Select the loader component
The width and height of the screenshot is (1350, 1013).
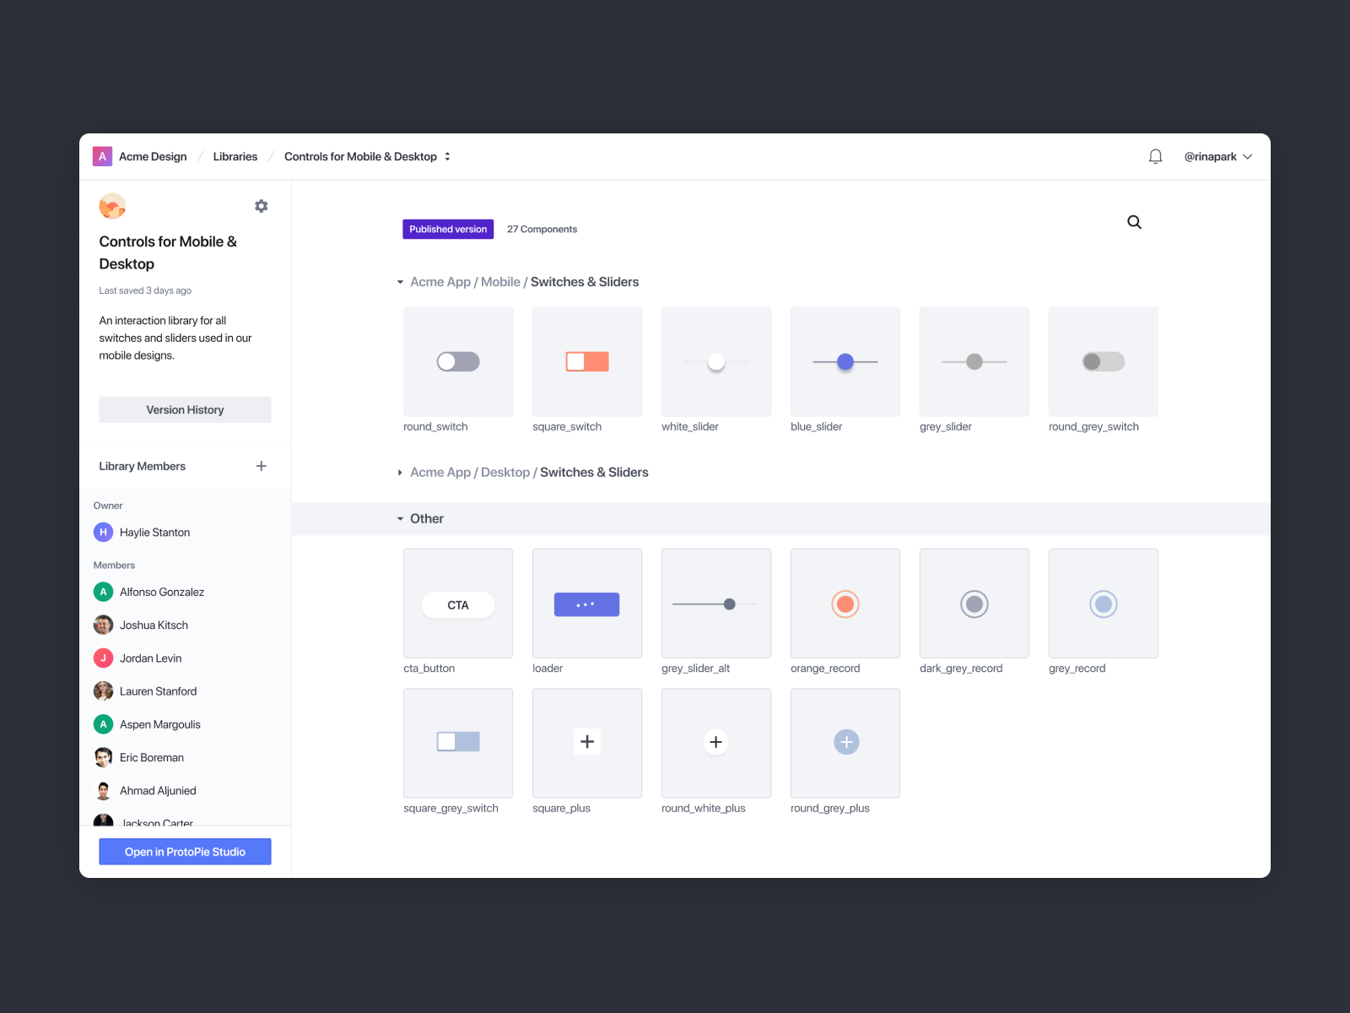click(587, 604)
